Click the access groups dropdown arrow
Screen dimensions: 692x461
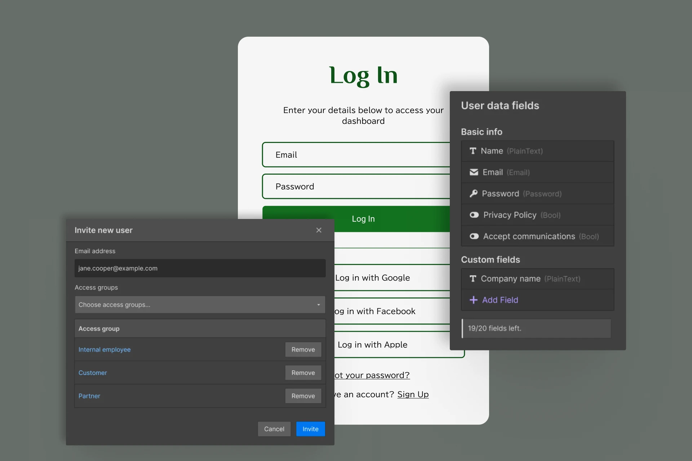click(319, 305)
